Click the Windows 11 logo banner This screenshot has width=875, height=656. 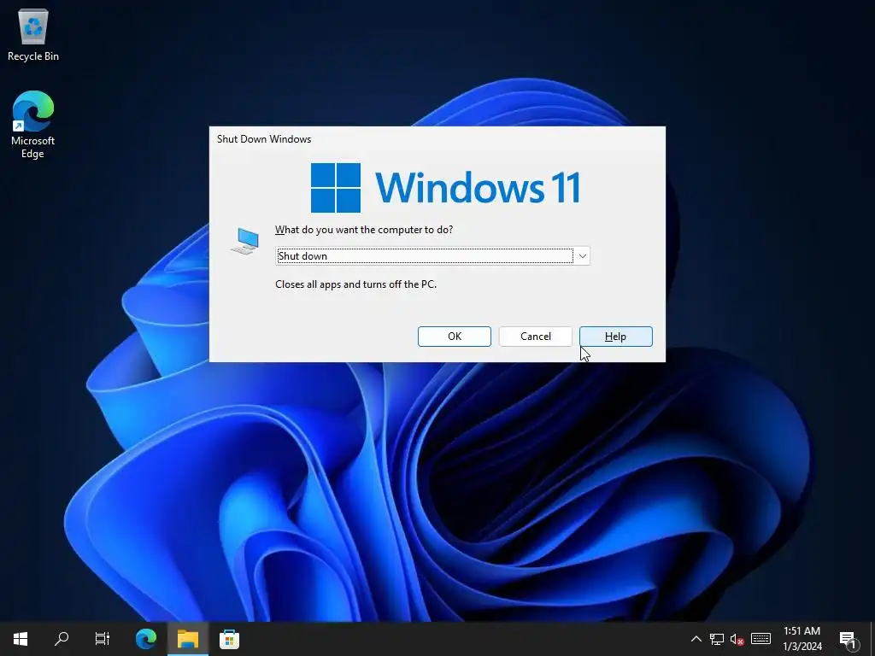coord(446,187)
